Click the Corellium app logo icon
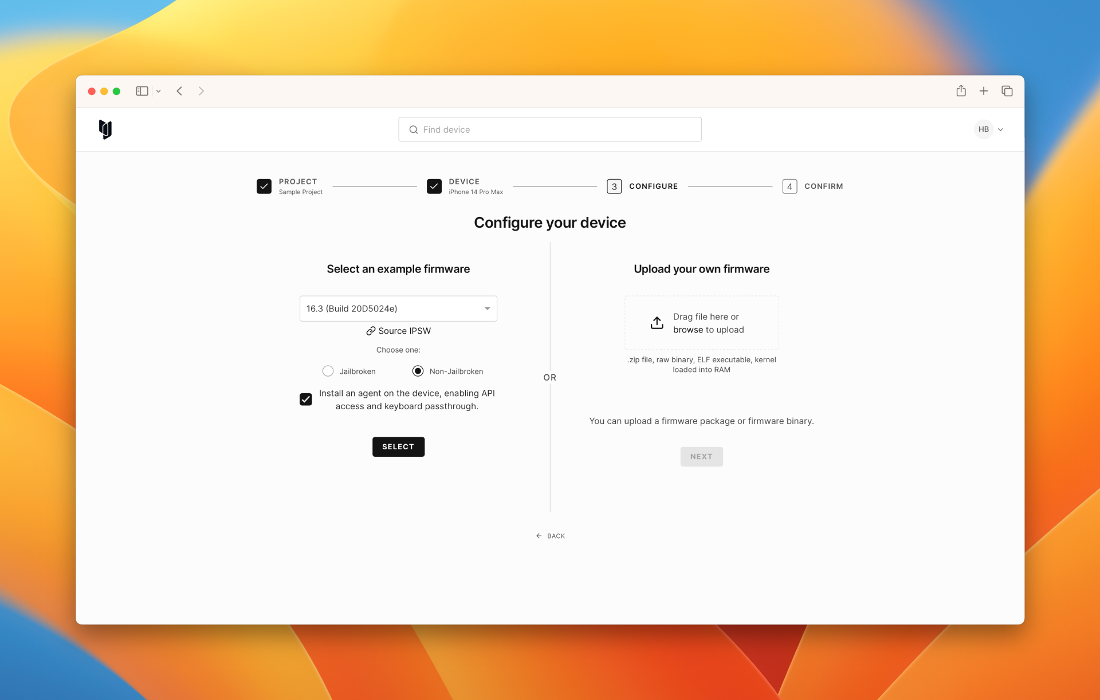Screen dimensions: 1100x700 105,129
